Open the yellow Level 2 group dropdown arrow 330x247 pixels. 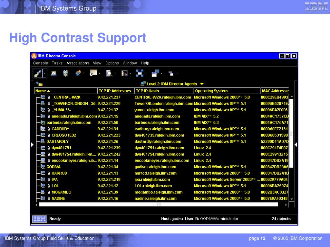click(202, 84)
